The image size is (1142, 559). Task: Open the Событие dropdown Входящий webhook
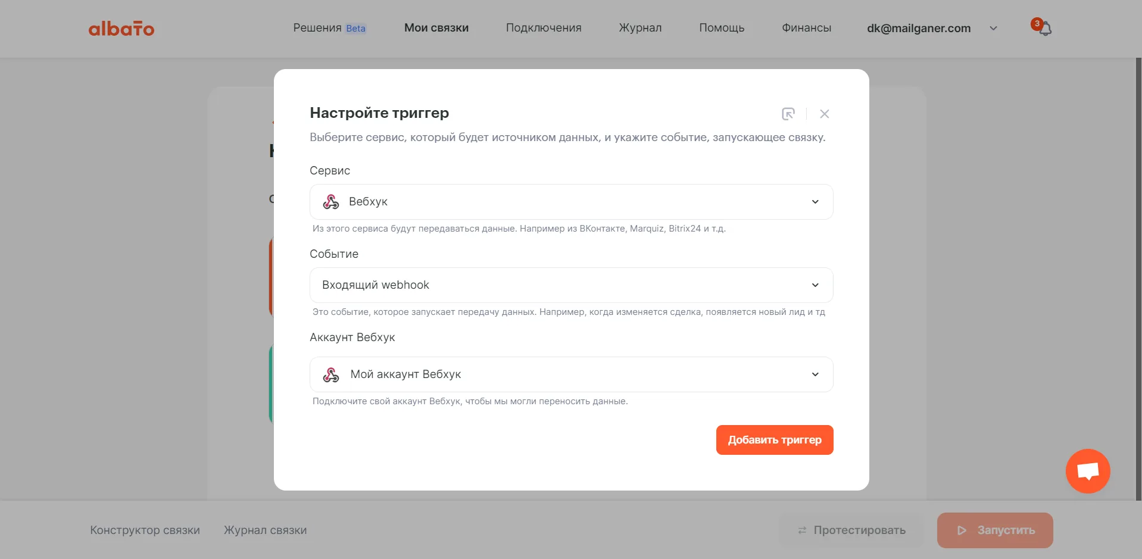point(572,285)
